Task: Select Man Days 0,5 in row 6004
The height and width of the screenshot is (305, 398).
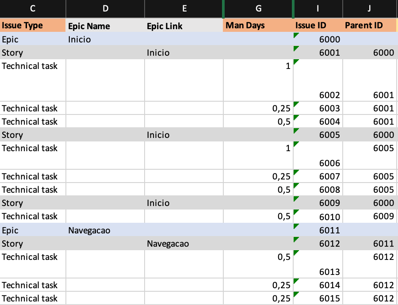Action: click(258, 121)
